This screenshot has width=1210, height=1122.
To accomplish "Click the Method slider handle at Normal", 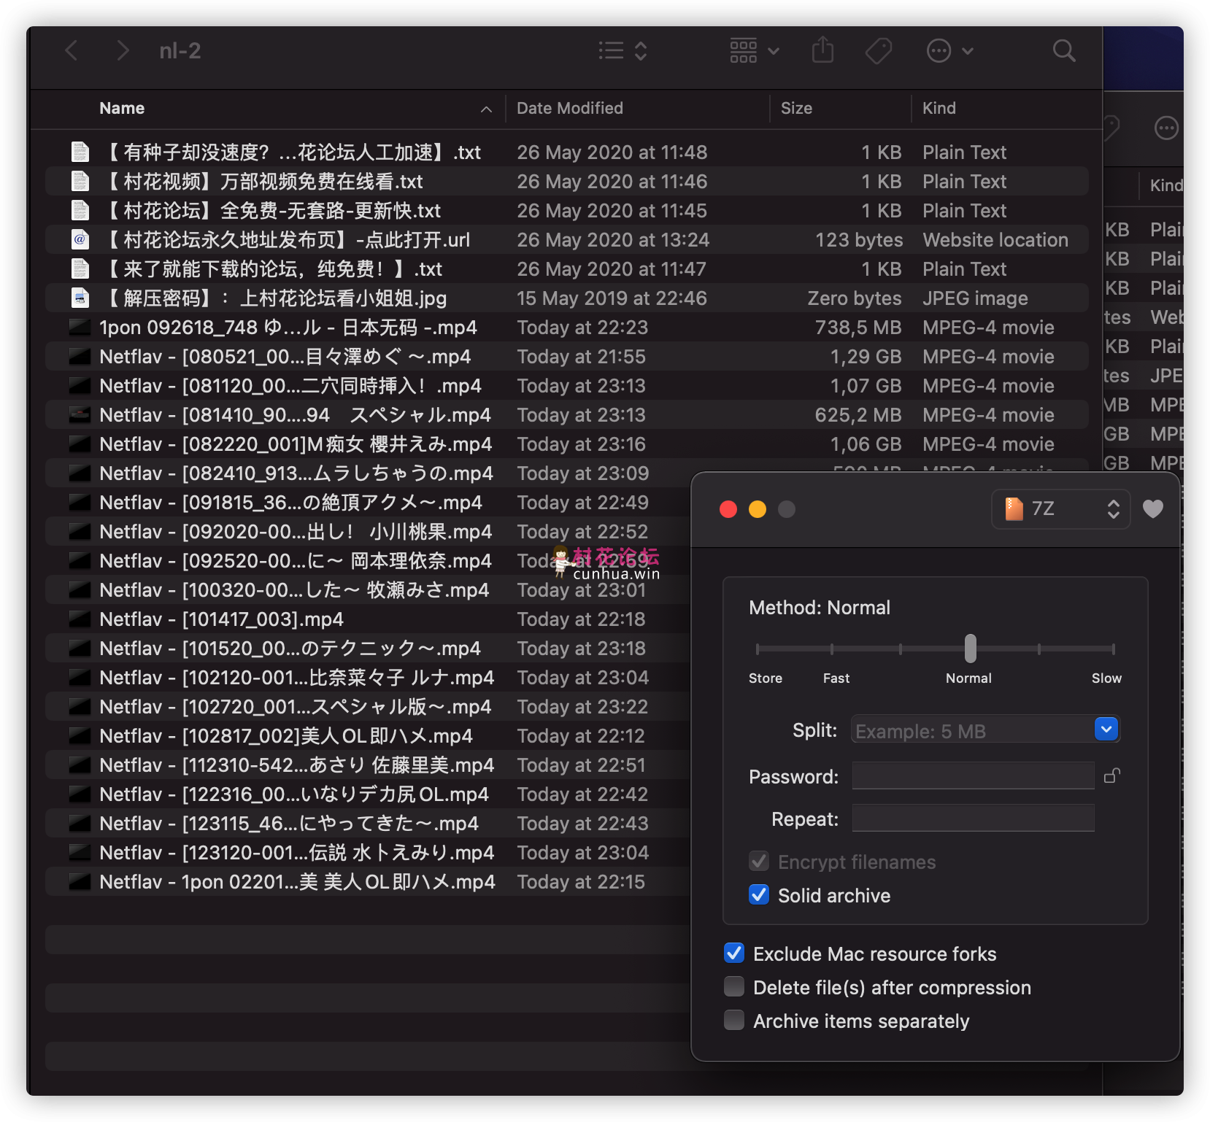I will click(970, 648).
